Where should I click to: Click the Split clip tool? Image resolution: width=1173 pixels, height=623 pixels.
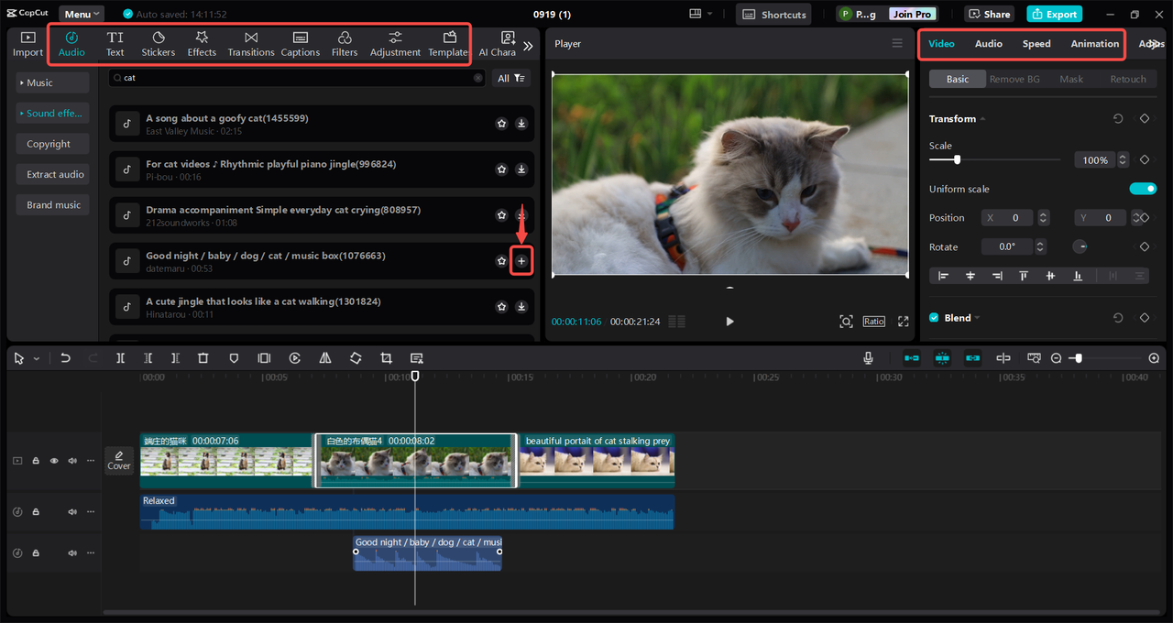coord(120,358)
